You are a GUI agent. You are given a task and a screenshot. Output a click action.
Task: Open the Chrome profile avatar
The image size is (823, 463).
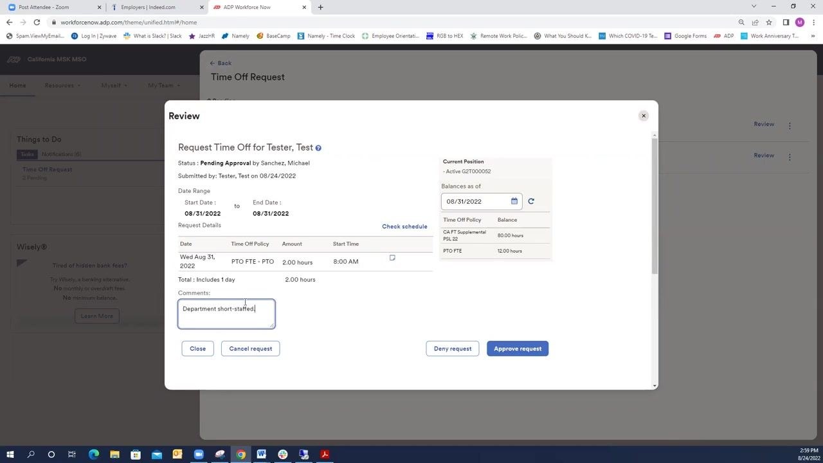pos(800,23)
